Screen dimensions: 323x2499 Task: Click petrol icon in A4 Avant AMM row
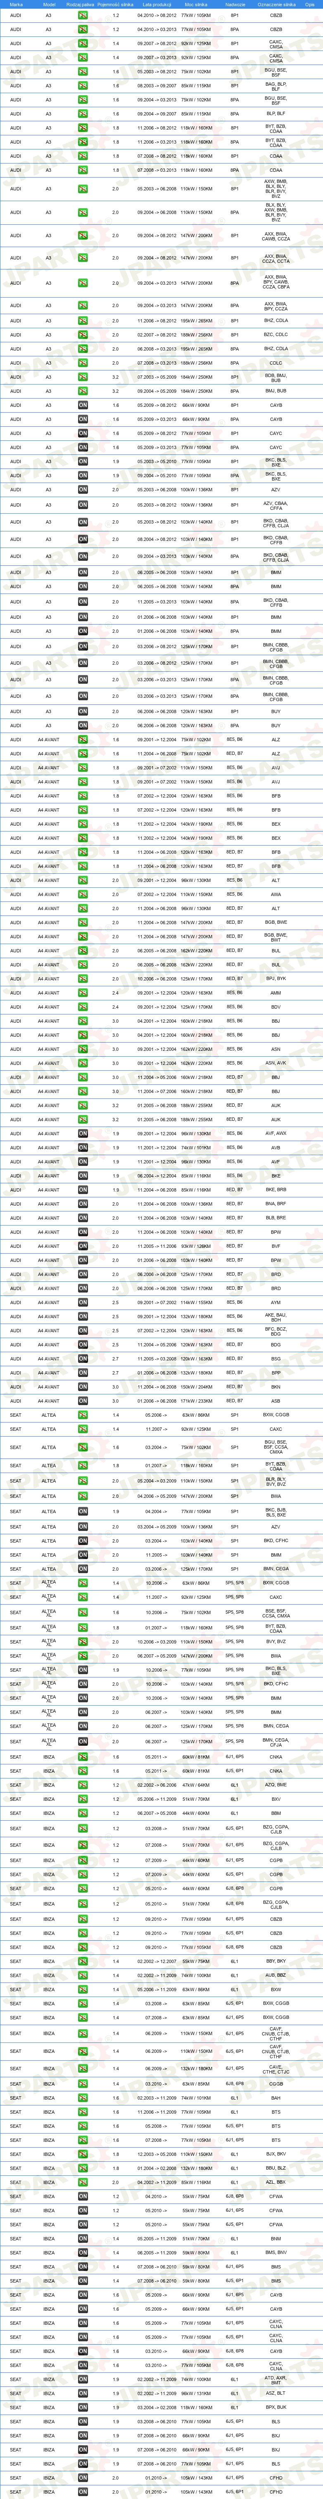[x=82, y=992]
